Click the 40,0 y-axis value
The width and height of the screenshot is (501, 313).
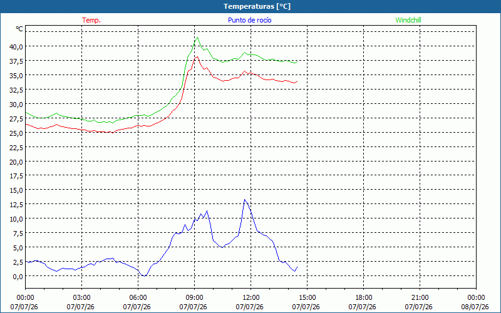click(16, 46)
